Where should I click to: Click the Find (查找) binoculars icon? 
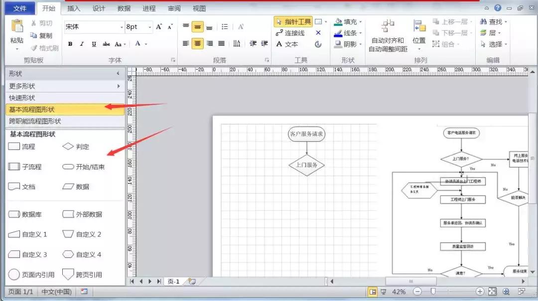tap(483, 22)
